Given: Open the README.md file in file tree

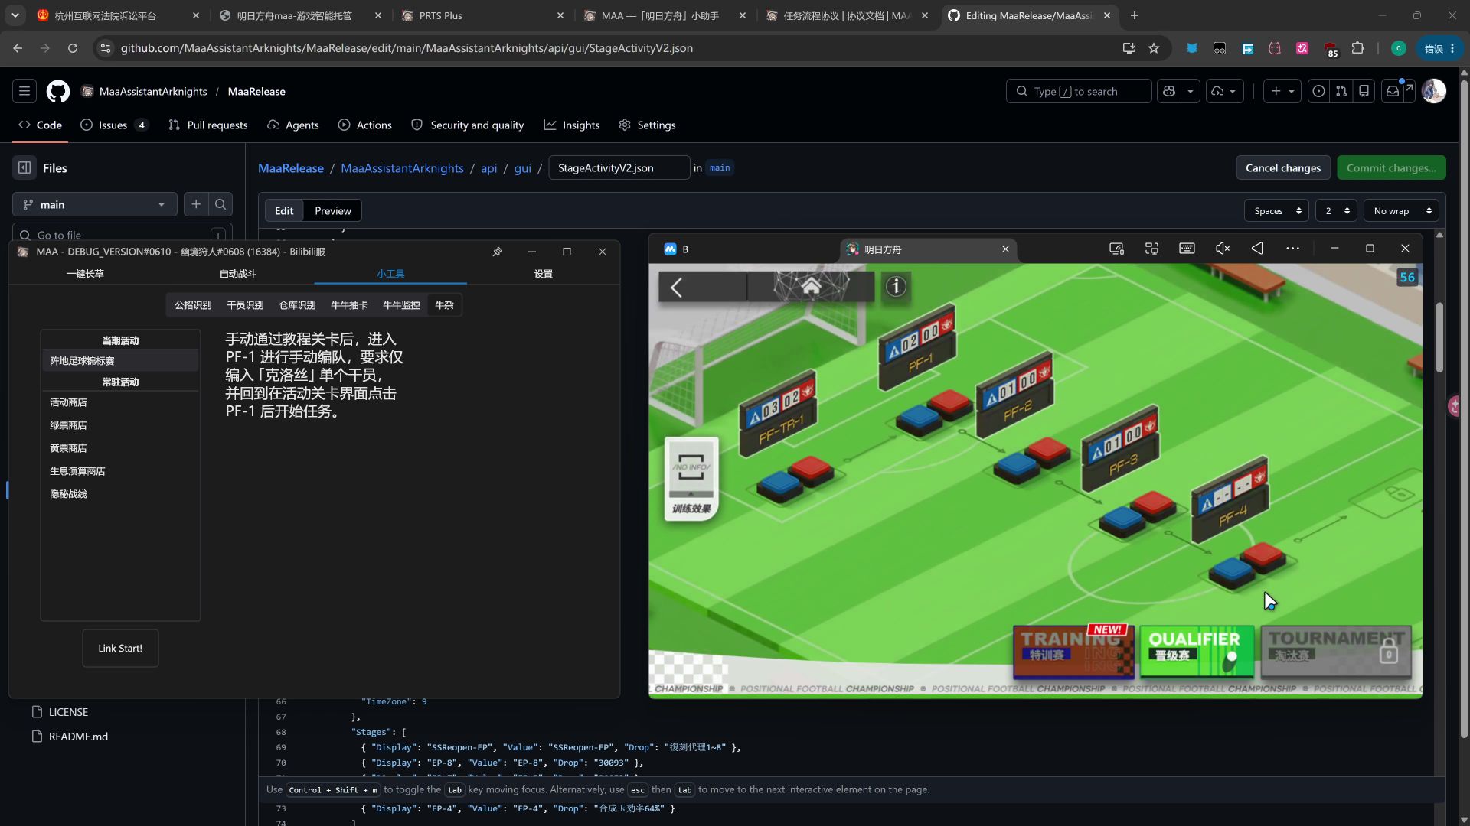Looking at the screenshot, I should point(78,737).
